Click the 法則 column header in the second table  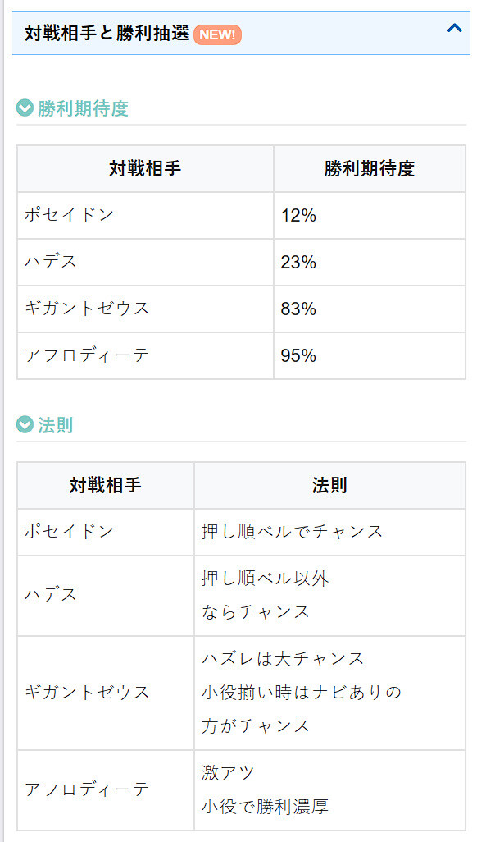[329, 486]
